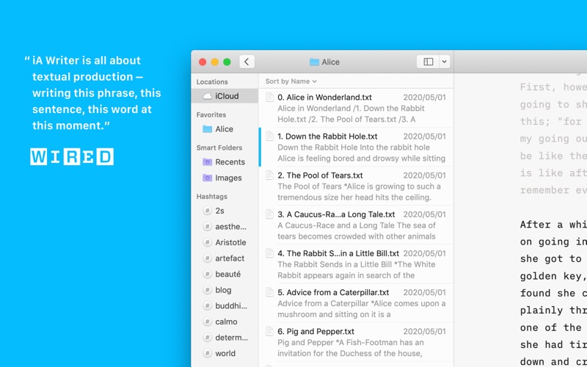The image size is (587, 367).
Task: Click the Alice folder title in the toolbar
Action: pos(331,62)
